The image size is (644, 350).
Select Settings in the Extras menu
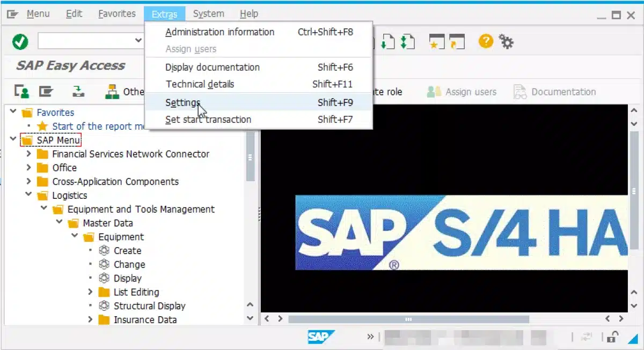259,102
